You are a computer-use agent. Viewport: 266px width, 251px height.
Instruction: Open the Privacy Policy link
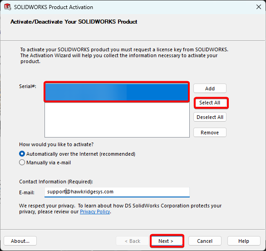click(95, 212)
